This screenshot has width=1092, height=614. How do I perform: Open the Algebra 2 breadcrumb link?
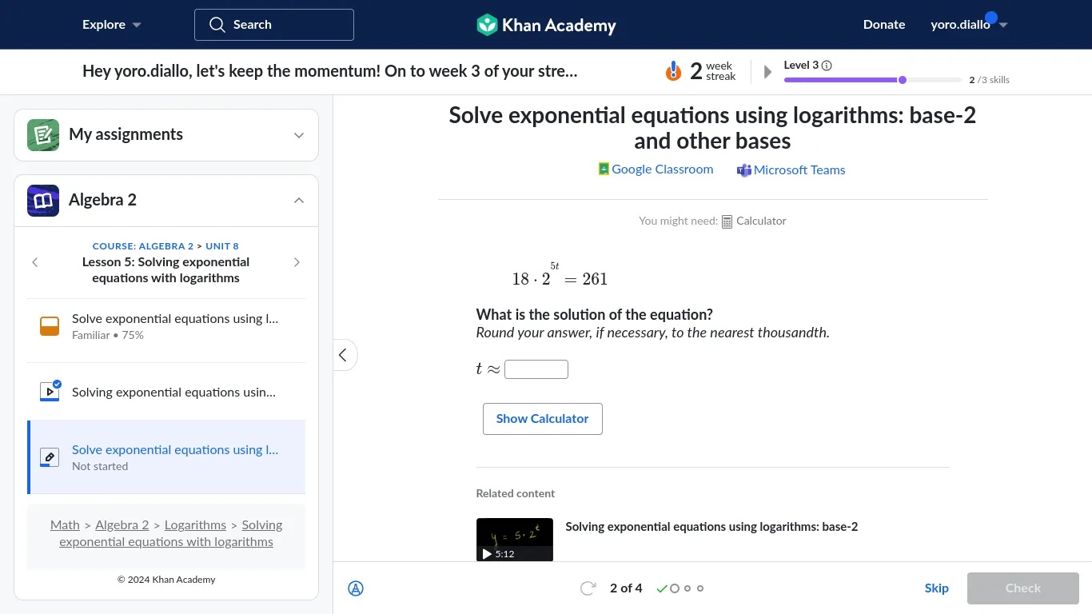(122, 524)
